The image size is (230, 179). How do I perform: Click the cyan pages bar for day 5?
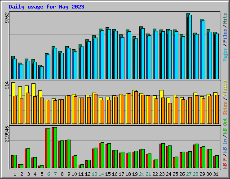pyautogui.click(x=42, y=72)
